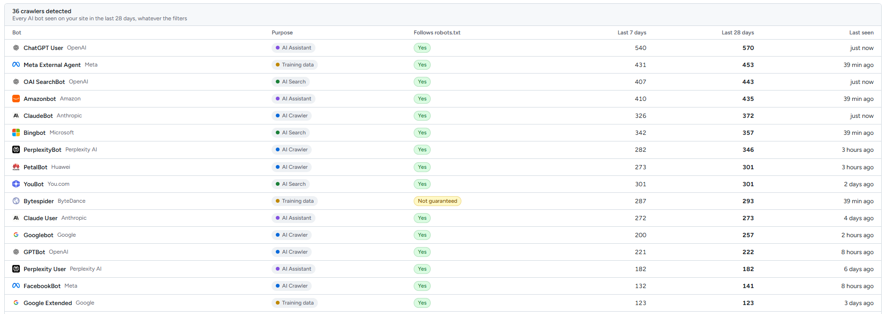Screen dimensions: 885x314
Task: Click Training data tag on Google Extended row
Action: pos(295,303)
